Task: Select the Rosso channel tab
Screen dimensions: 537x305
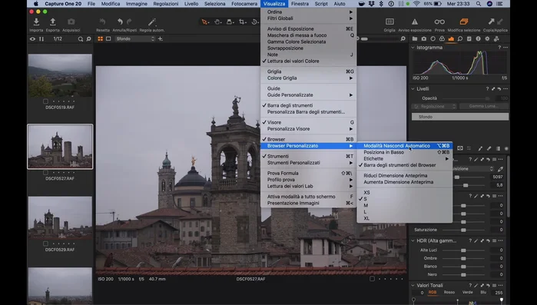Action: click(449, 293)
